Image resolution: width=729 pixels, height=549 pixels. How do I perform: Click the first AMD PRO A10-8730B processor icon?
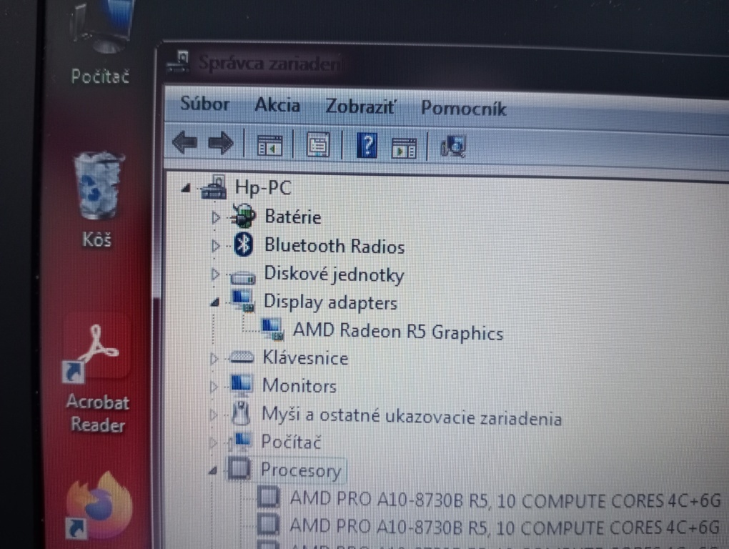(x=268, y=498)
